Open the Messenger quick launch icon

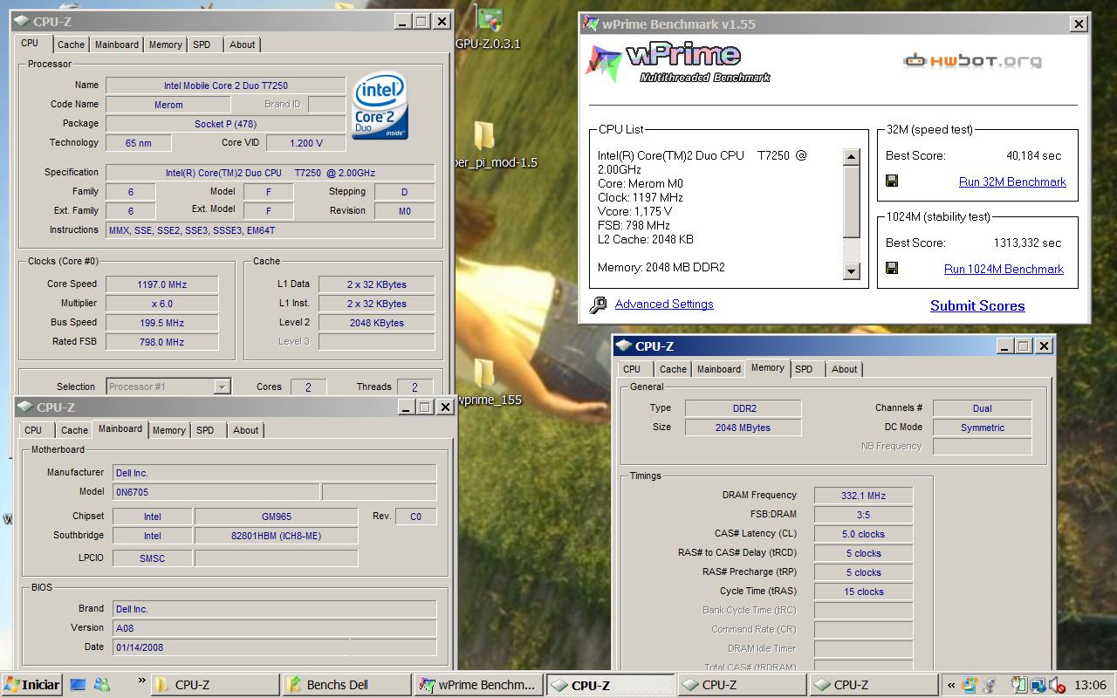pyautogui.click(x=102, y=685)
